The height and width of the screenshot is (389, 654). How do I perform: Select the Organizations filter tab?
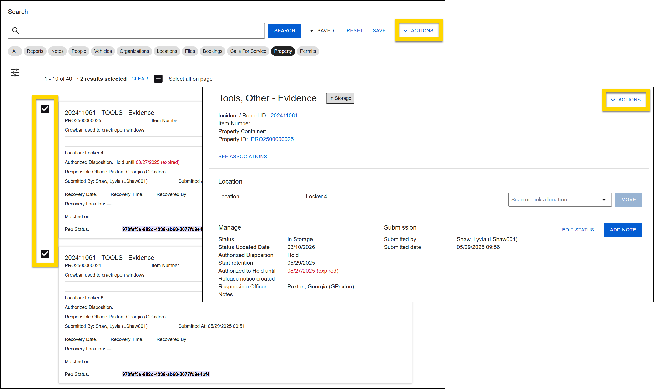point(134,51)
